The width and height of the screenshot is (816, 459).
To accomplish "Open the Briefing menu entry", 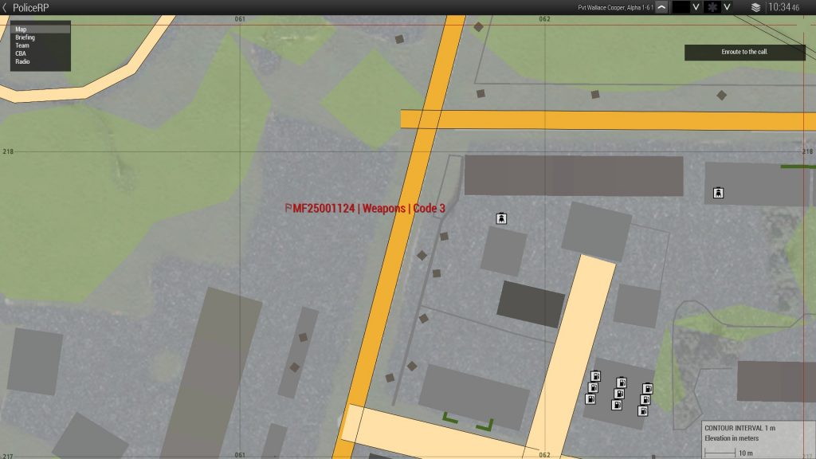I will 25,37.
